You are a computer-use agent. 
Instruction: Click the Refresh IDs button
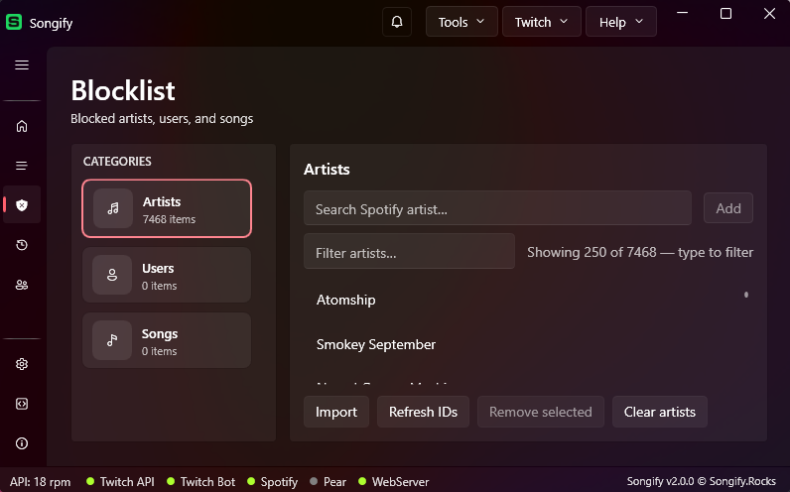[423, 412]
